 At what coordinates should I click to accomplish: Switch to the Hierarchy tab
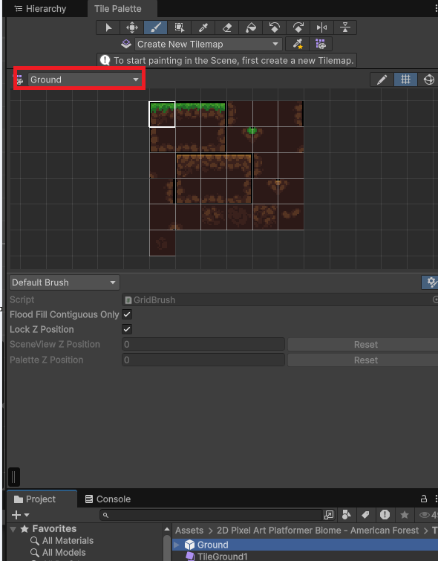coord(40,9)
